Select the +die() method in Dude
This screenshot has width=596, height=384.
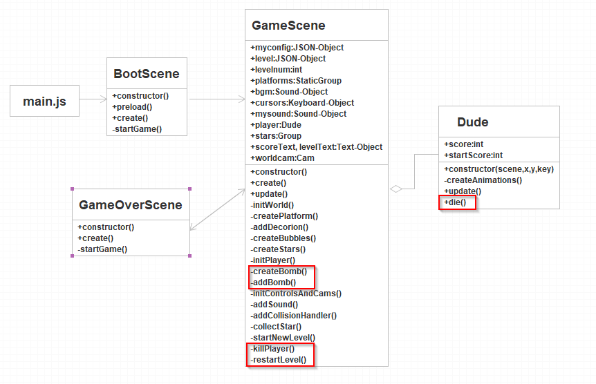tap(455, 202)
